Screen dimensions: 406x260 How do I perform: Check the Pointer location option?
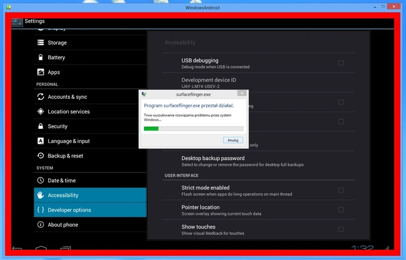click(x=341, y=210)
